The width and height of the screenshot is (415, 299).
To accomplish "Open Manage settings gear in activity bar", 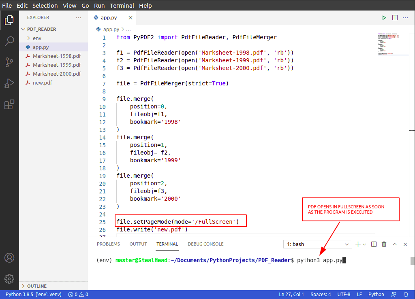I will 9,278.
